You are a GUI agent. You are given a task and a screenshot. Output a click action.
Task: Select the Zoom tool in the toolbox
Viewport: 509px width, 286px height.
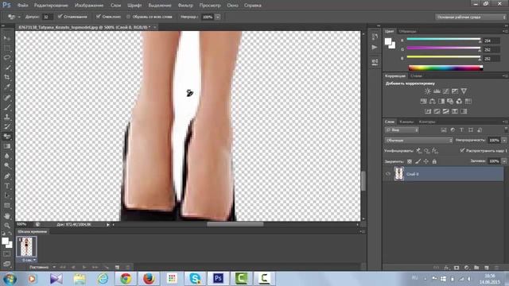click(7, 226)
